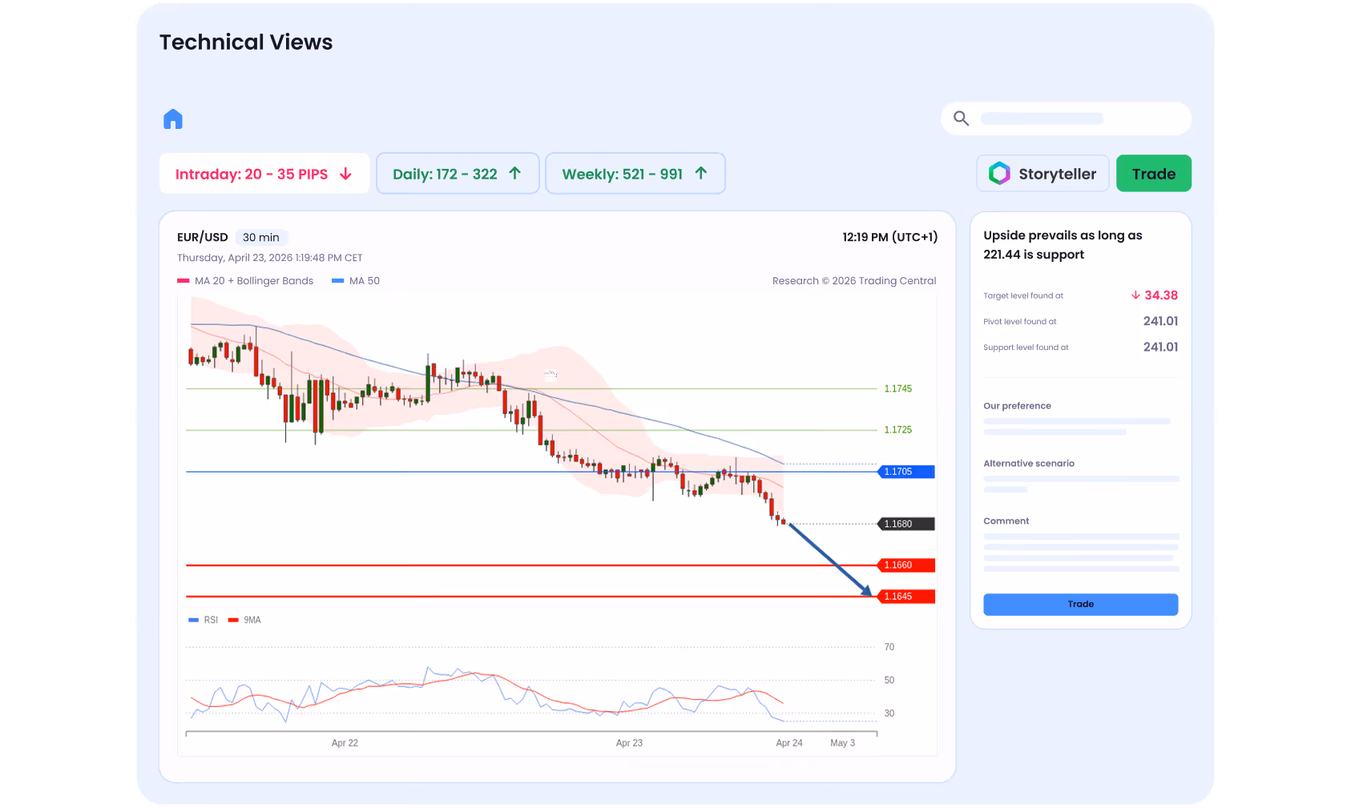The height and width of the screenshot is (808, 1351).
Task: Click the RSI blue legend swatch
Action: [193, 620]
